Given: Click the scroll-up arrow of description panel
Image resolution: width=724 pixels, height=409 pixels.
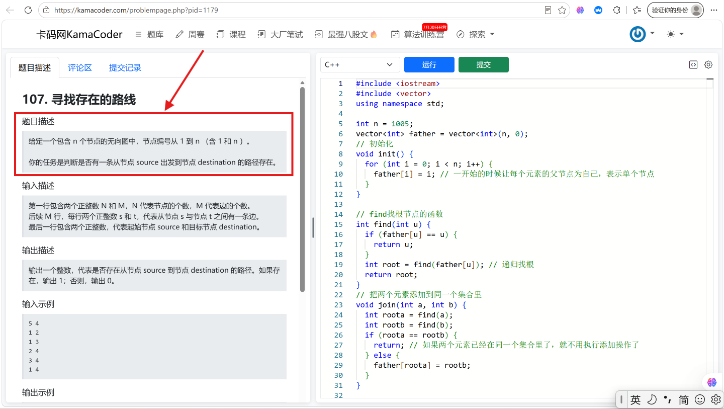Looking at the screenshot, I should click(x=302, y=83).
